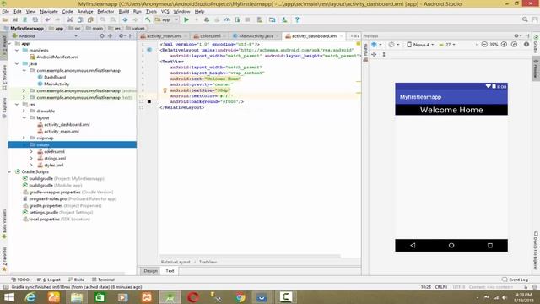The image size is (540, 304).
Task: Click the Debug app bug icon
Action: click(x=207, y=19)
